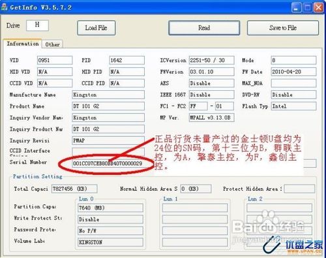Click Lun 1 Write Protect field
The image size is (326, 258).
pos(195,219)
